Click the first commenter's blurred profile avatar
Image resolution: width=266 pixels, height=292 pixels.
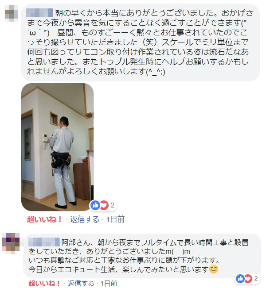tap(12, 13)
